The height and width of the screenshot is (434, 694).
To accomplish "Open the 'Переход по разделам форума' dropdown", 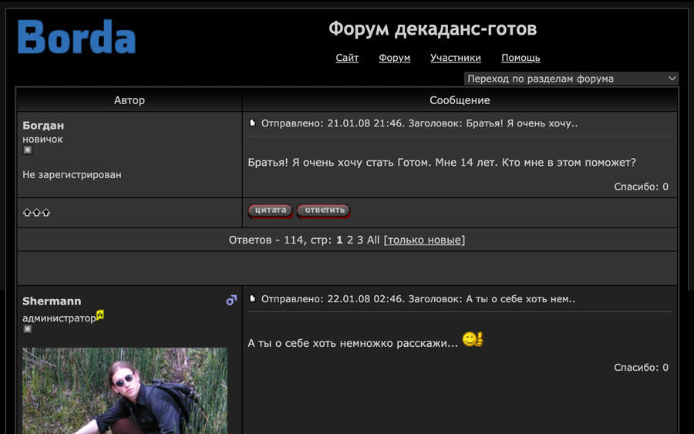I will click(571, 79).
